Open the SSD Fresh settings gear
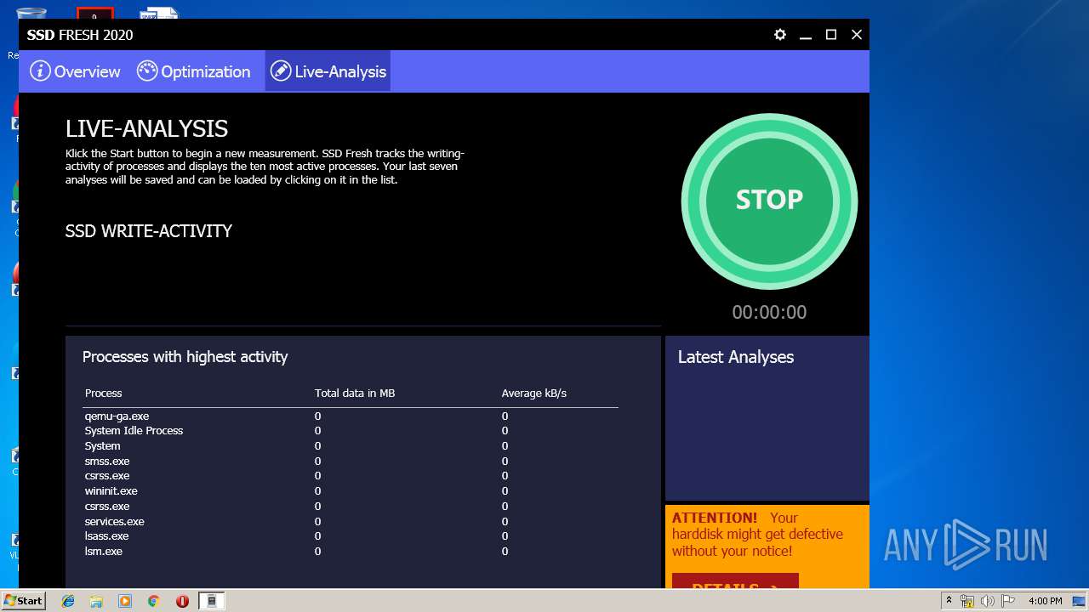Image resolution: width=1089 pixels, height=612 pixels. pyautogui.click(x=780, y=35)
